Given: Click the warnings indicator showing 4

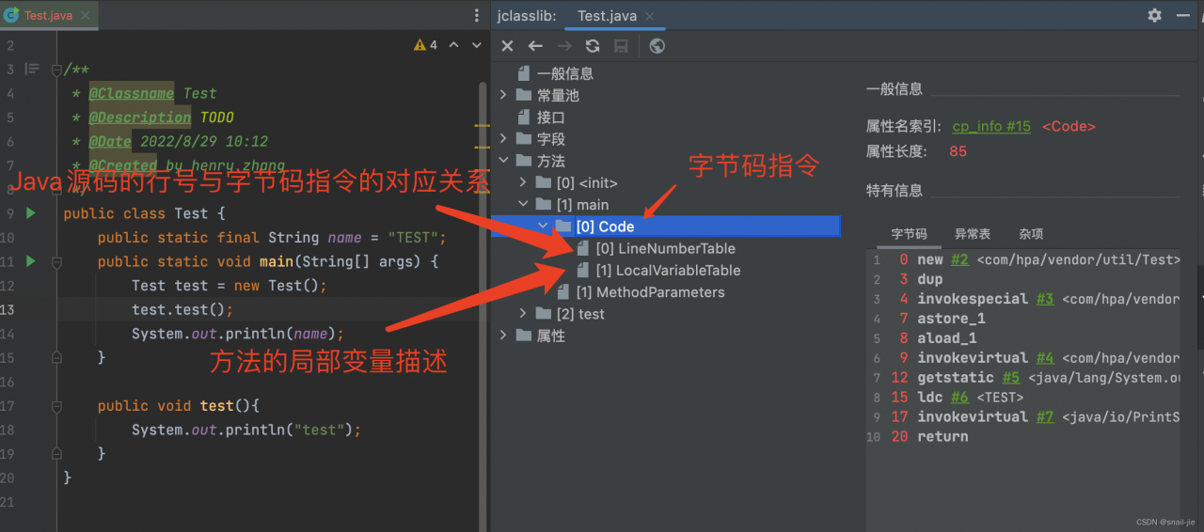Looking at the screenshot, I should coord(425,45).
